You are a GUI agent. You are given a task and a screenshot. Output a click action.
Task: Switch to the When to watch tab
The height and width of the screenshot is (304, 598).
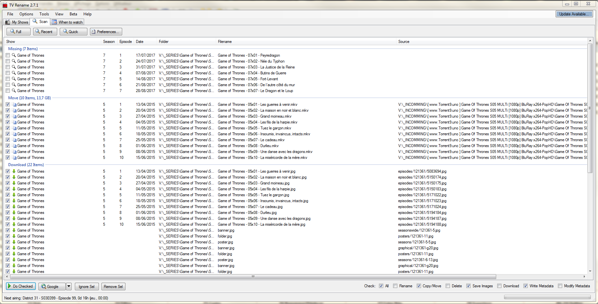(x=67, y=22)
